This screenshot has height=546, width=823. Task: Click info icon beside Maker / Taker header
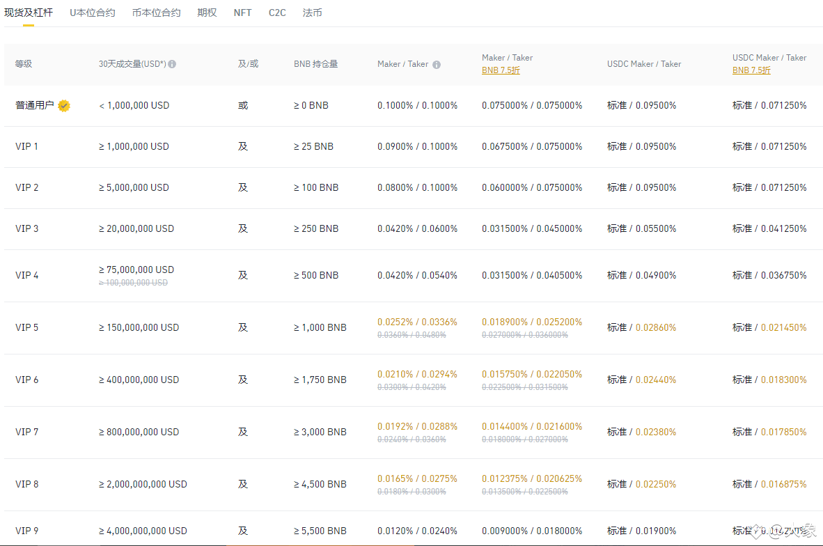pos(436,65)
